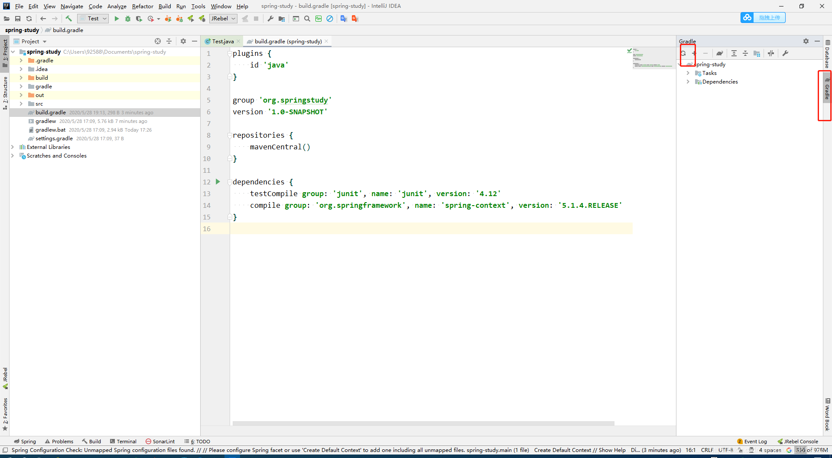Image resolution: width=832 pixels, height=458 pixels.
Task: Open the Analyze menu
Action: click(x=117, y=6)
